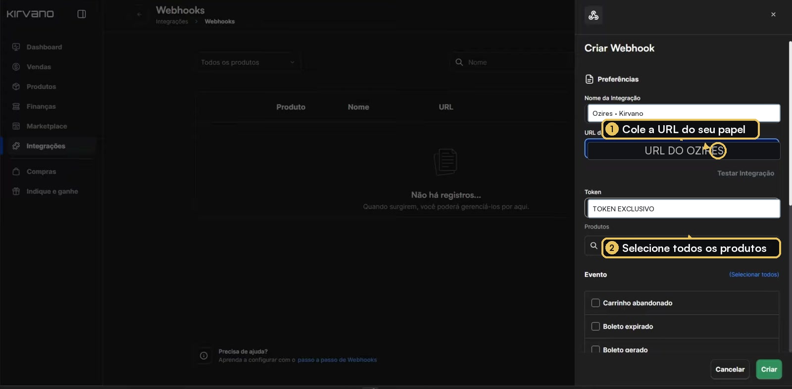Click the URL column header
Screen dimensions: 792x389
(x=445, y=107)
